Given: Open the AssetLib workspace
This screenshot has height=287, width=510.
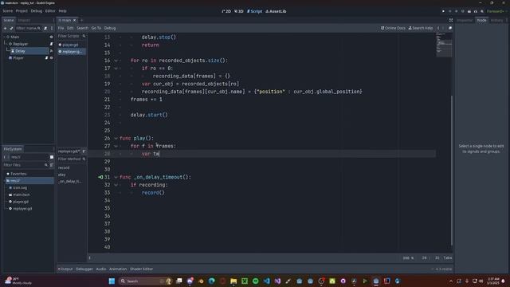Looking at the screenshot, I should click(x=276, y=11).
